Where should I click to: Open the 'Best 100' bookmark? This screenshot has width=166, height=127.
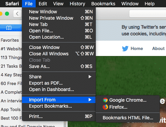click(11, 118)
